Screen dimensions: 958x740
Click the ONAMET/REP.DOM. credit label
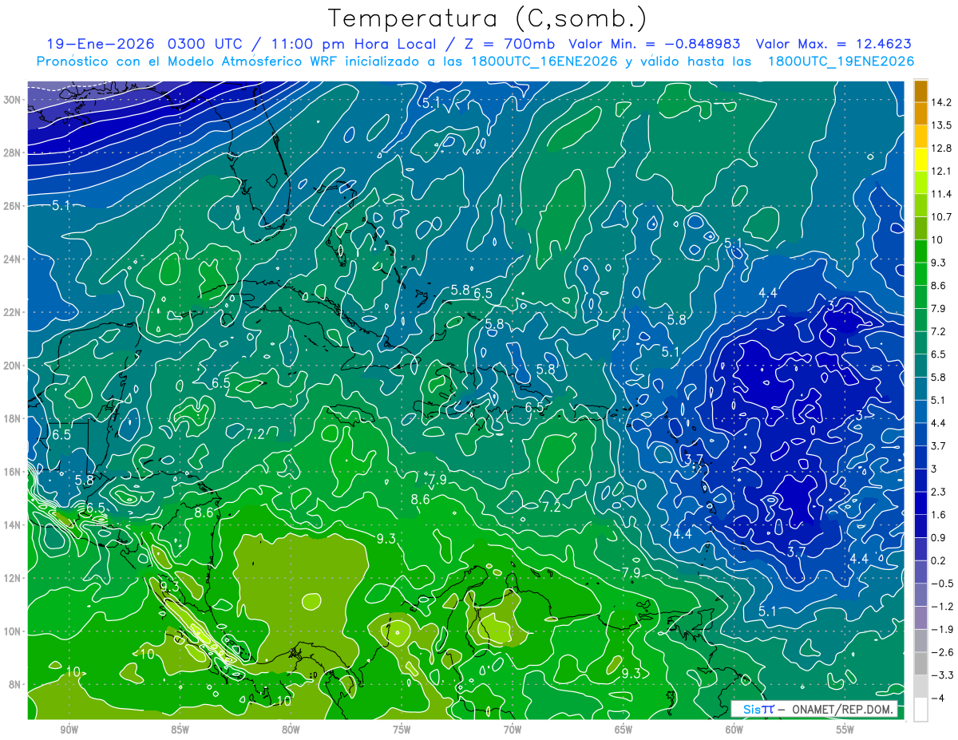843,710
